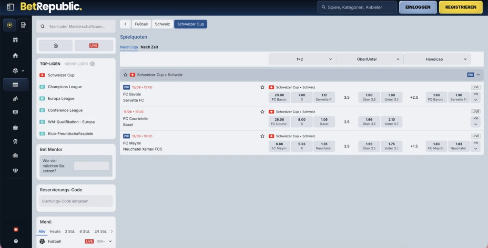This screenshot has height=248, width=488.
Task: Open Champions League in Top-Ligen
Action: [x=65, y=87]
